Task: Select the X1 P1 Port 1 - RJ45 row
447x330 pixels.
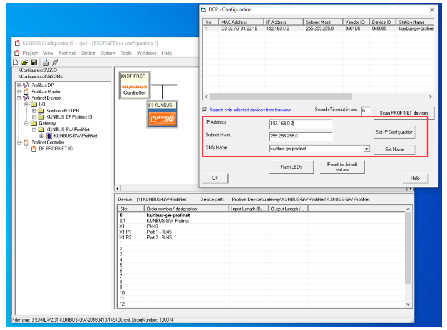Action: pyautogui.click(x=261, y=232)
